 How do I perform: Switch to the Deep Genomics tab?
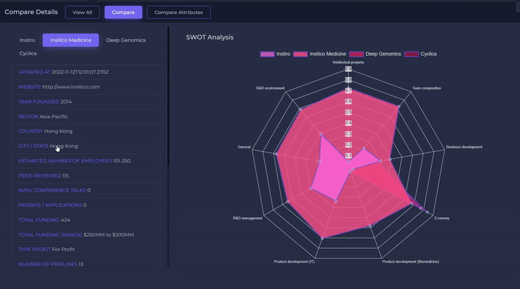click(126, 40)
